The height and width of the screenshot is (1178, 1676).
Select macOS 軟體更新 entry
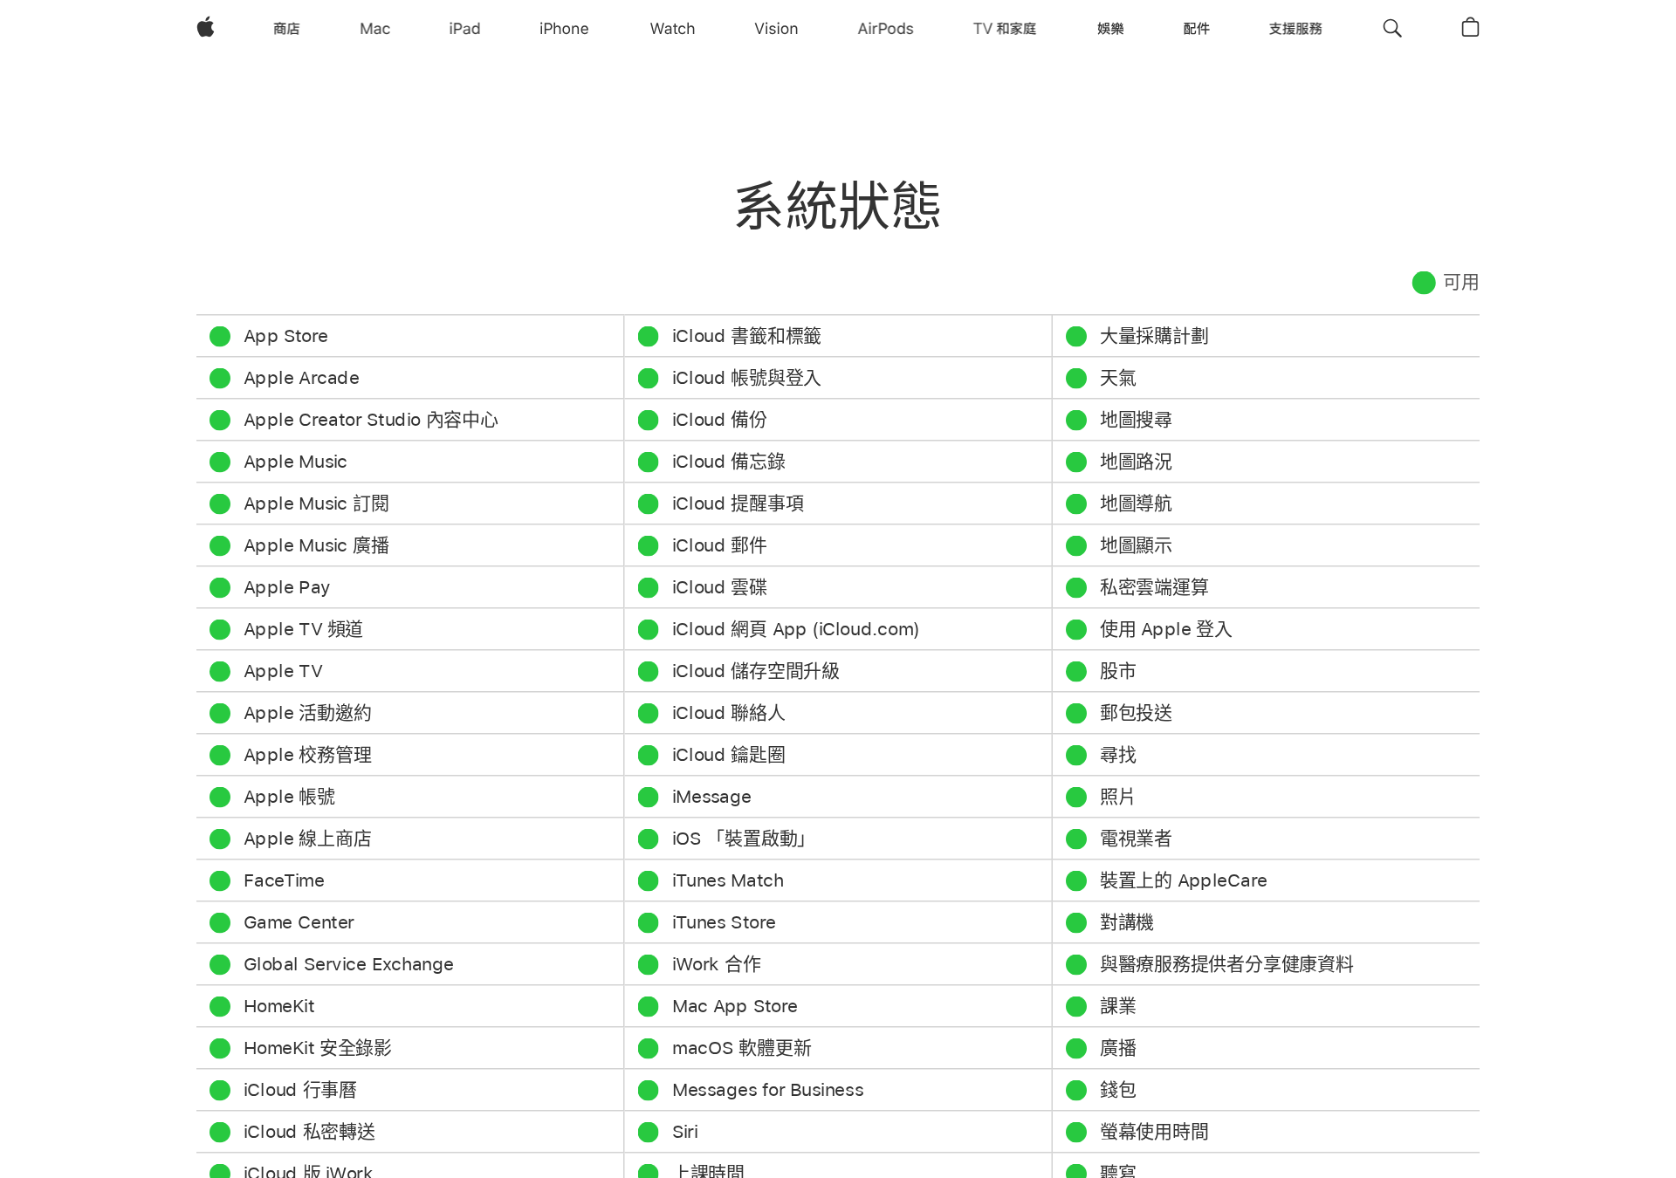tap(742, 1048)
